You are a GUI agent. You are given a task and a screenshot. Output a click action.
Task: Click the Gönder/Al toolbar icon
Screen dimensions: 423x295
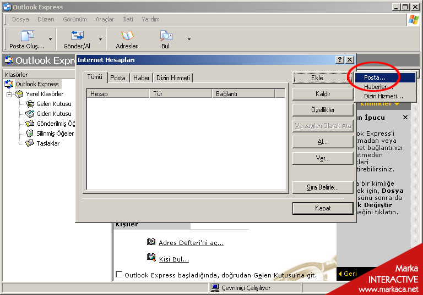point(77,35)
